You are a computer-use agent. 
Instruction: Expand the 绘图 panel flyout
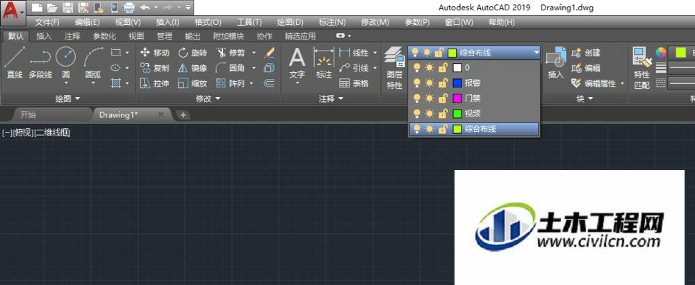tap(68, 98)
